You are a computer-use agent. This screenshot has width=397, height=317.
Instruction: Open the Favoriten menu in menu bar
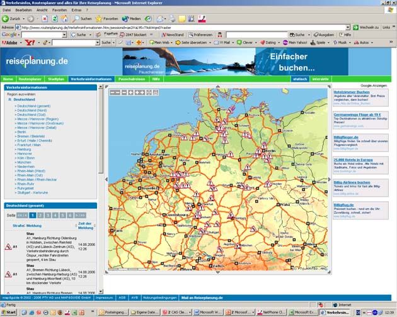click(x=59, y=10)
